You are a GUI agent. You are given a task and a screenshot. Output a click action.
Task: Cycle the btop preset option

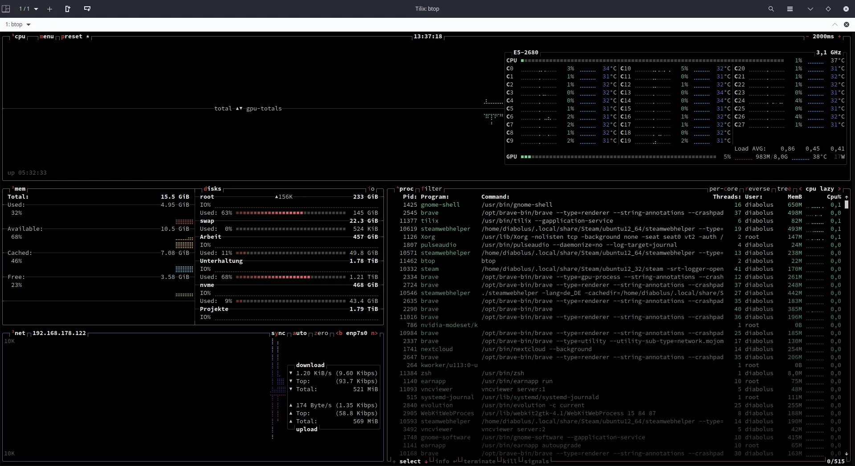coord(72,37)
